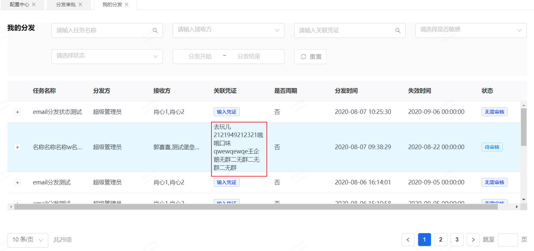Image resolution: width=534 pixels, height=251 pixels.
Task: Click the 重置 reset button
Action: [x=310, y=56]
